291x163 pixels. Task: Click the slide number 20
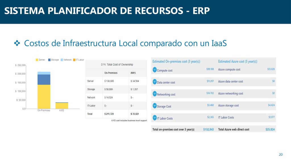coord(280,155)
